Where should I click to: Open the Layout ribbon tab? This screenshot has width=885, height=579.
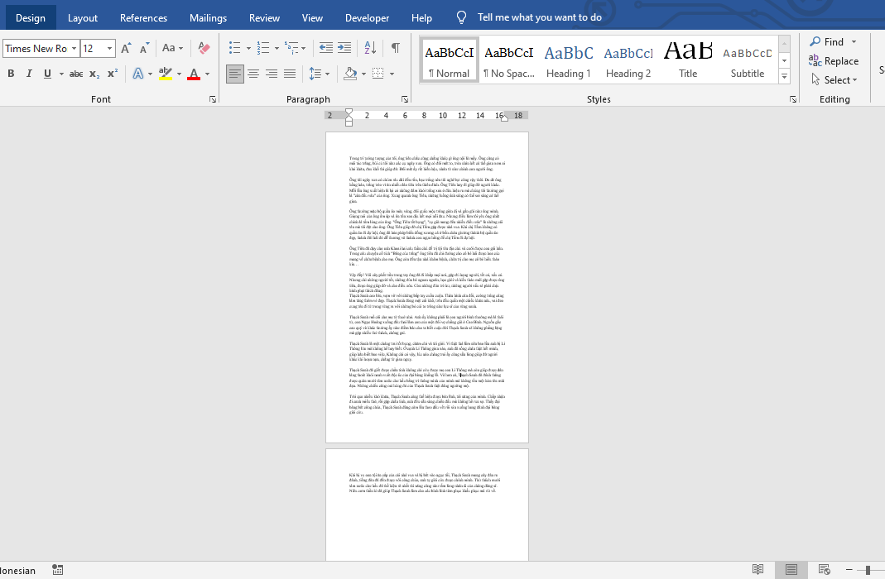(83, 17)
